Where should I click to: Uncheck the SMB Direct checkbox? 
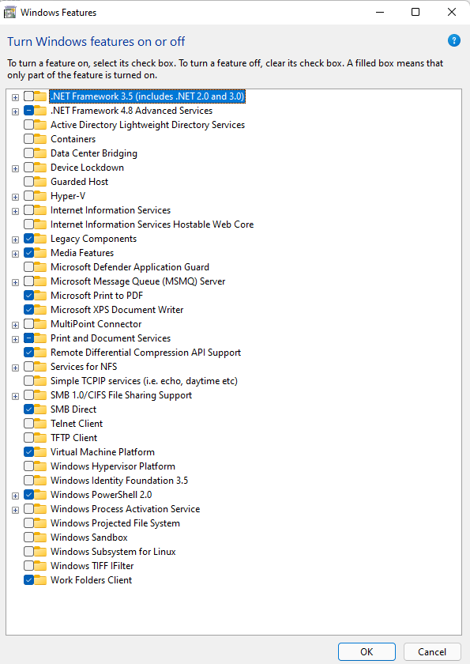click(x=28, y=409)
